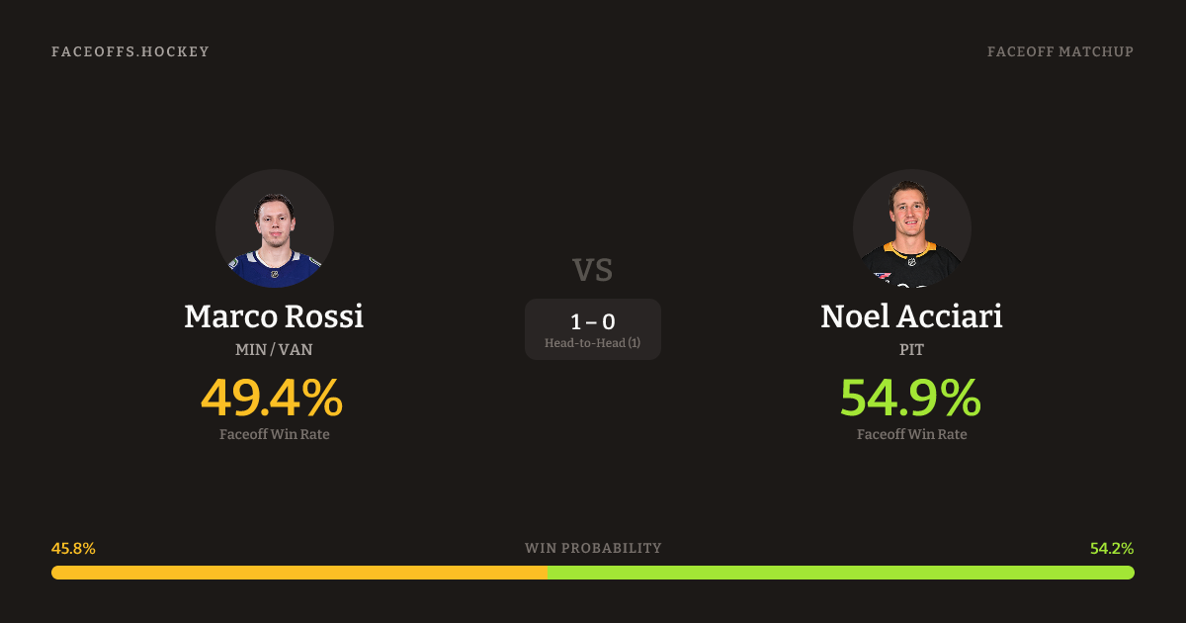Click the Head-to-Head (1) caption
This screenshot has width=1186, height=623.
[x=593, y=343]
